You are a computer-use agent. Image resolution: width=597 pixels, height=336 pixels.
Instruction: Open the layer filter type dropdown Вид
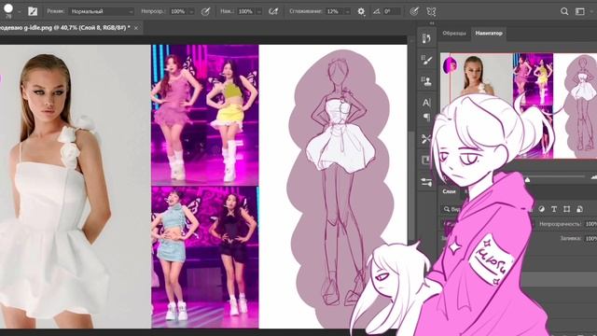(452, 209)
